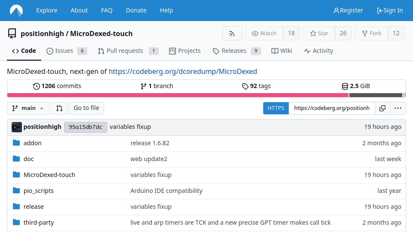Open the pio_scripts folder
Image resolution: width=413 pixels, height=232 pixels.
pos(38,191)
